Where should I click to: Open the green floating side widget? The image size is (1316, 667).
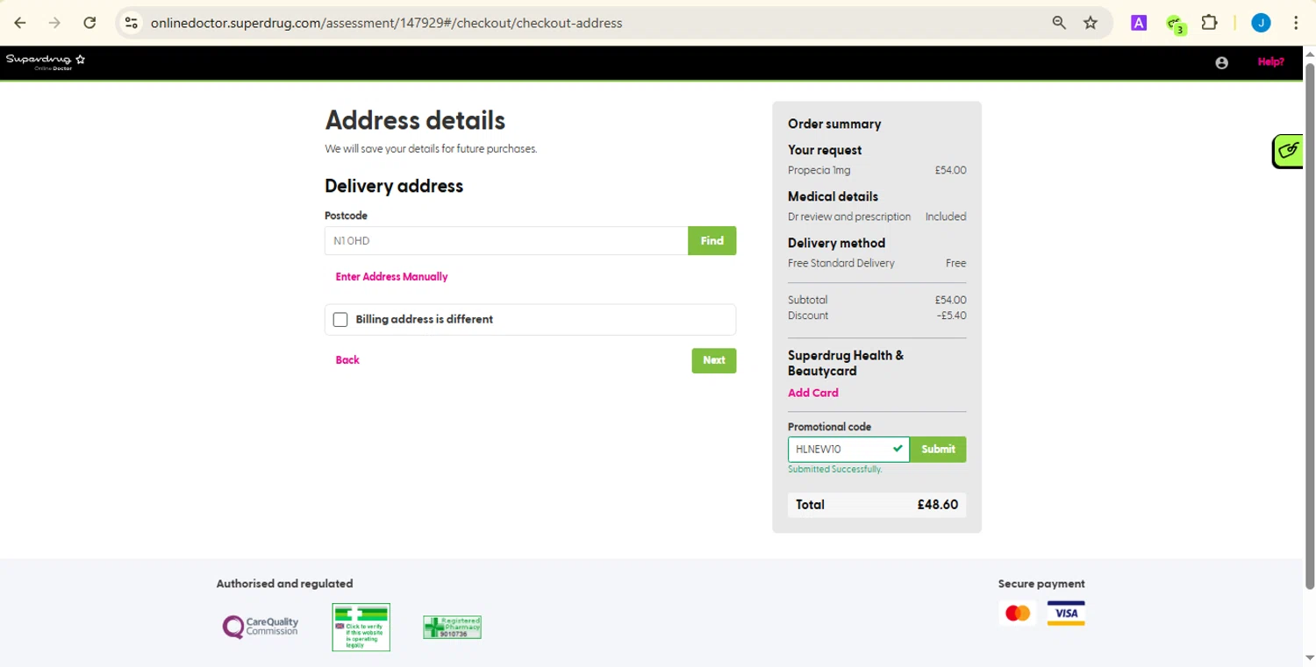tap(1288, 151)
